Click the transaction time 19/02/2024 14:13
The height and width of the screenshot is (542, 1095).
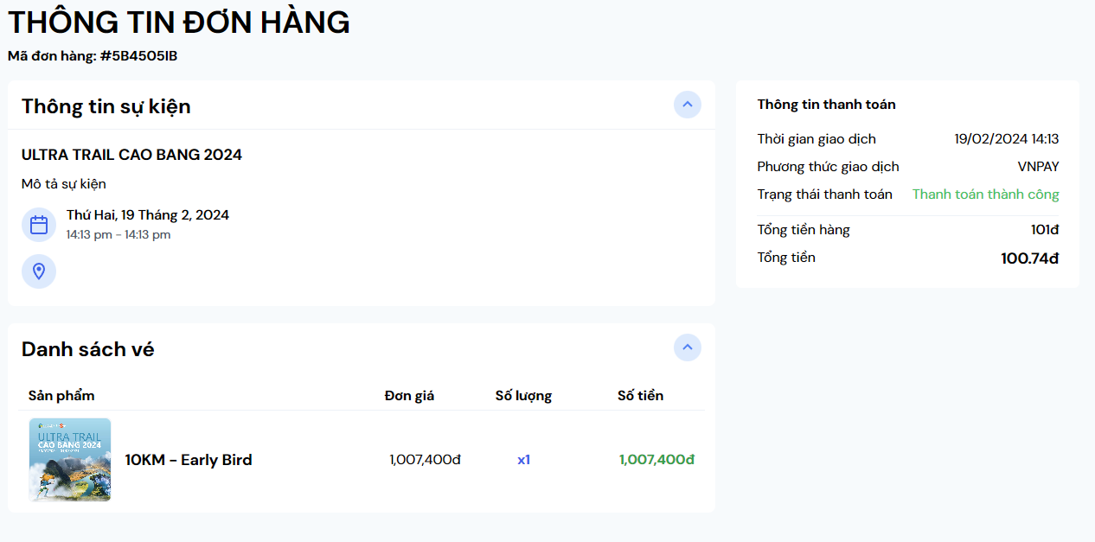[1006, 139]
